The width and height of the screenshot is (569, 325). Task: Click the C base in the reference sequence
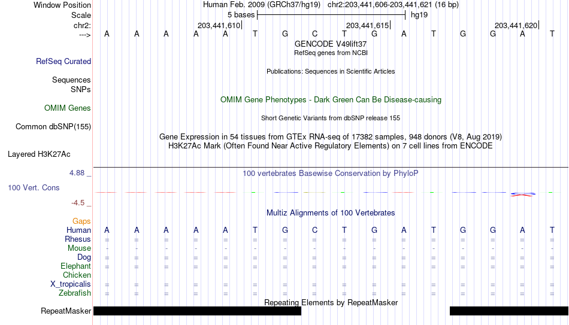pyautogui.click(x=314, y=34)
